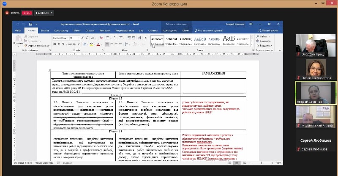
Task: Toggle underline (Ч) formatting
Action: (x=63, y=44)
